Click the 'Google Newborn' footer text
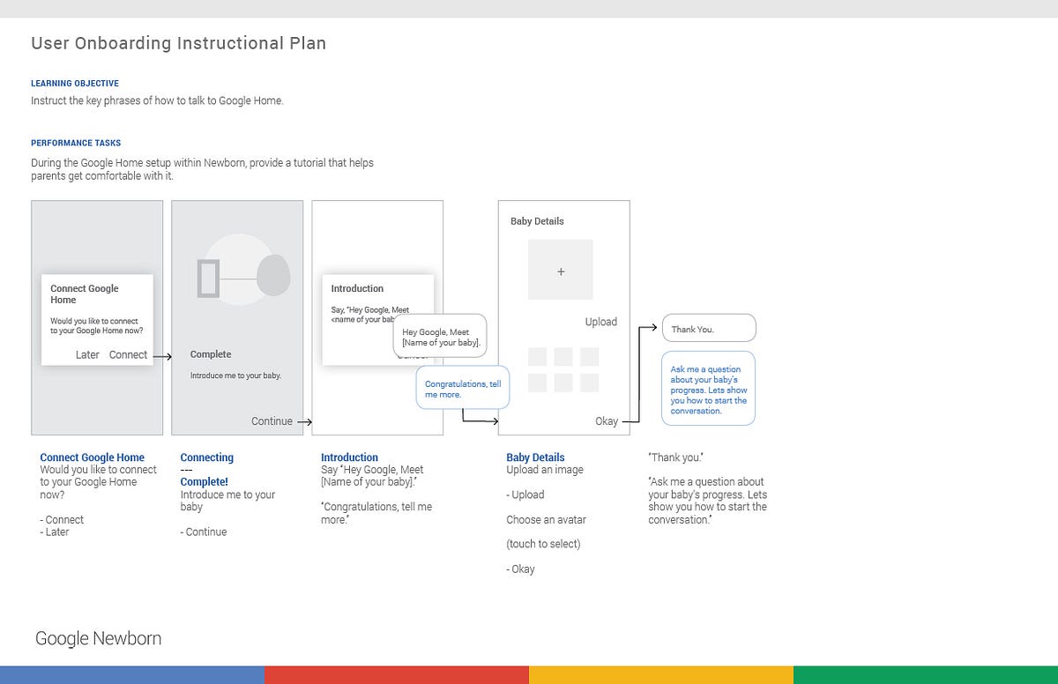 pyautogui.click(x=99, y=638)
